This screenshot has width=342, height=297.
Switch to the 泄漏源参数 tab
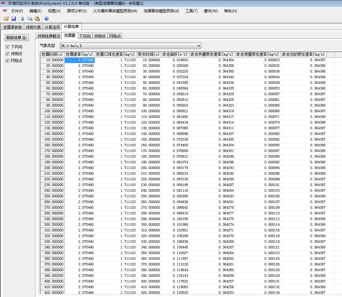[12, 27]
